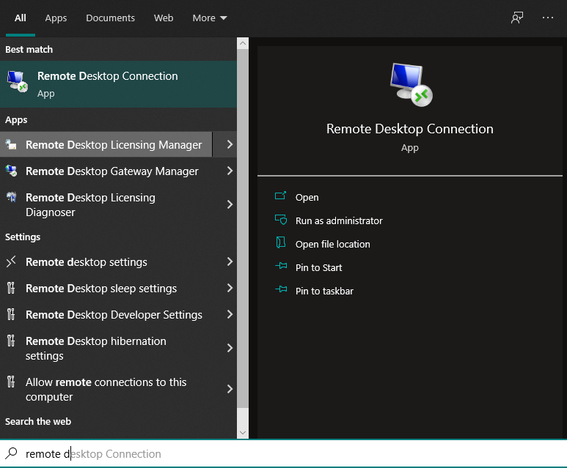The width and height of the screenshot is (567, 468).
Task: Click the Remote Desktop Connection best match icon
Action: [18, 81]
